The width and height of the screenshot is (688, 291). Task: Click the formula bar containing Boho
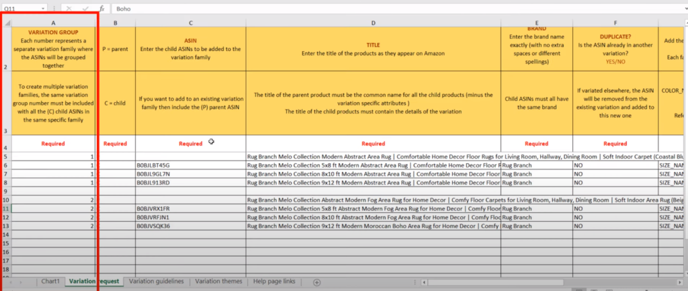pyautogui.click(x=398, y=8)
